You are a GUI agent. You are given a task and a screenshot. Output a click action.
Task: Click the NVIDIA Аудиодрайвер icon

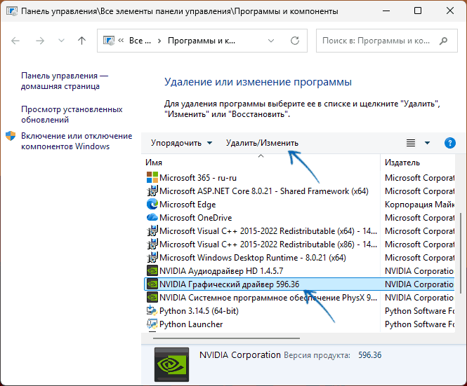click(x=152, y=271)
